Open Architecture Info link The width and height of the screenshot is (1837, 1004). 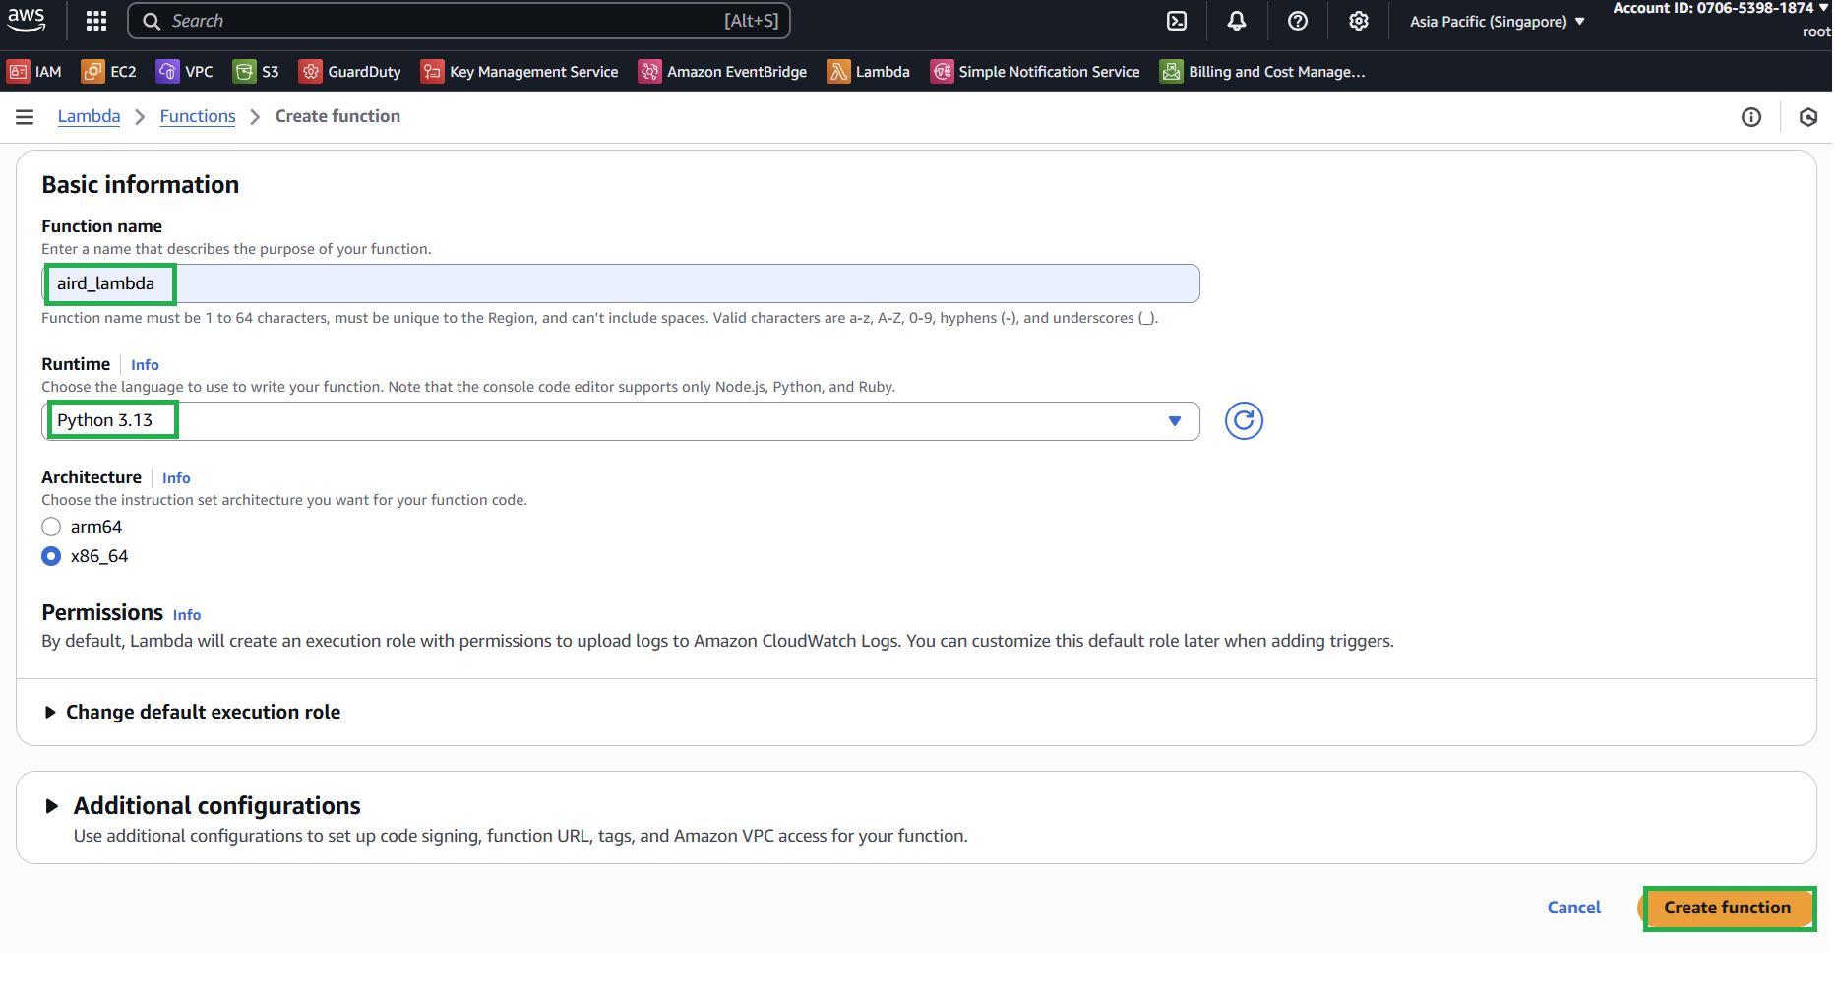click(x=176, y=478)
